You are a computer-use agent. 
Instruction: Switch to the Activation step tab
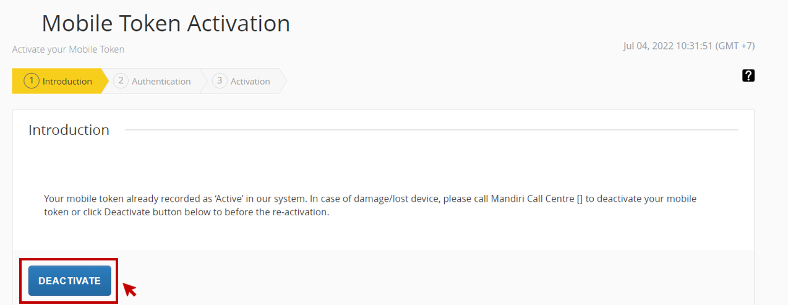(x=250, y=81)
